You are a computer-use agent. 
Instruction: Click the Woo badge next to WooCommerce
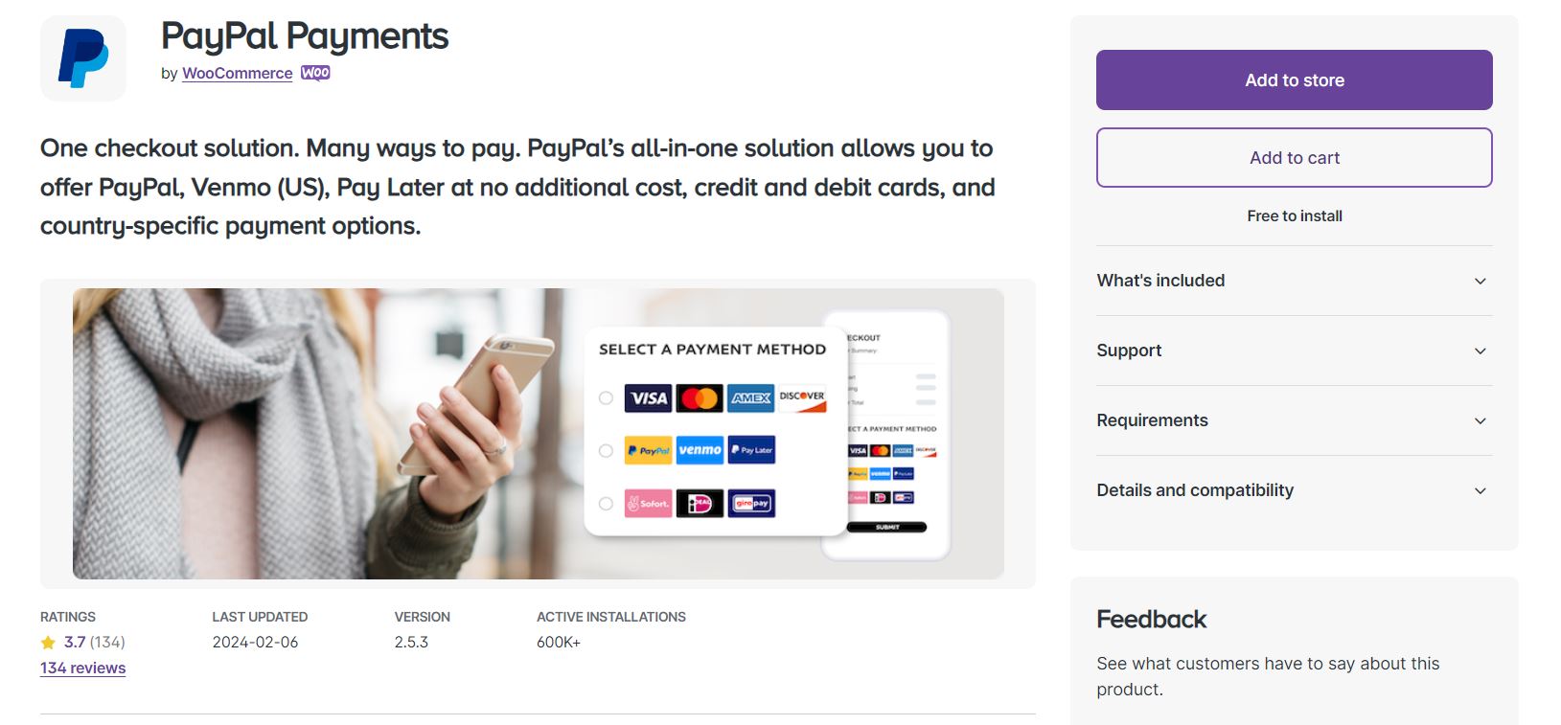(316, 72)
